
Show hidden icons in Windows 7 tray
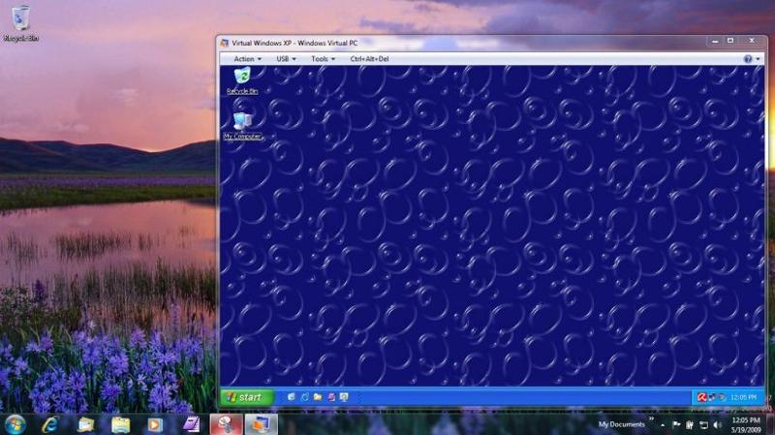pos(663,425)
